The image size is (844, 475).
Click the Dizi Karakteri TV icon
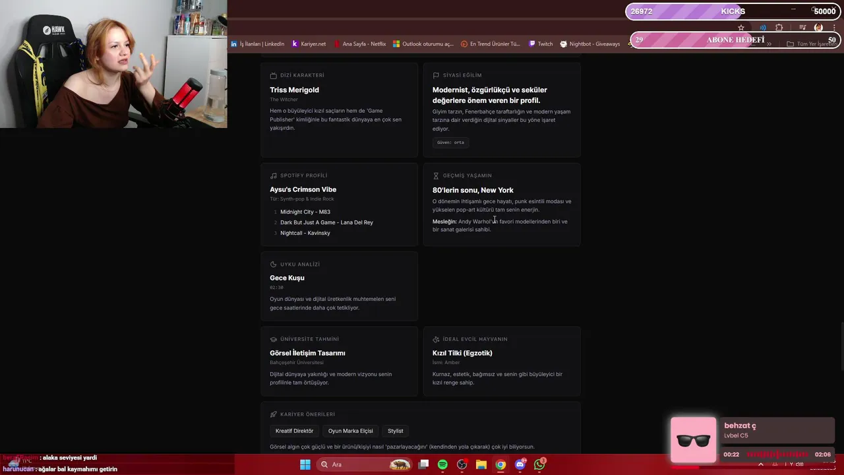click(274, 75)
